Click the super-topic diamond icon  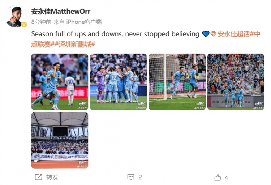(214, 34)
